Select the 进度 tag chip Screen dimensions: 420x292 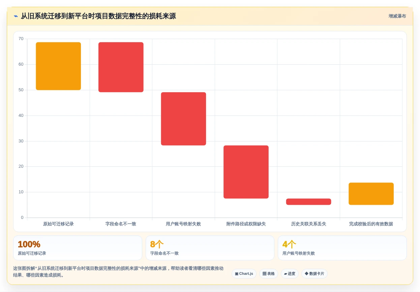pos(290,273)
